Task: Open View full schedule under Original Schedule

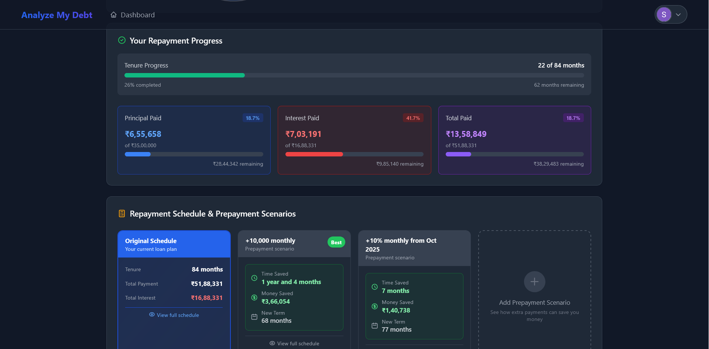Action: [x=178, y=315]
